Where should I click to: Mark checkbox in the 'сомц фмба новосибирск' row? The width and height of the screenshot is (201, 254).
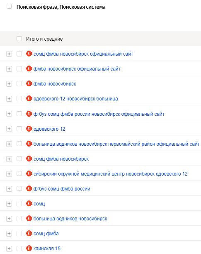point(19,159)
